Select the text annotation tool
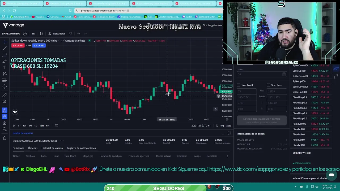Image resolution: width=340 pixels, height=191 pixels. 5,67
